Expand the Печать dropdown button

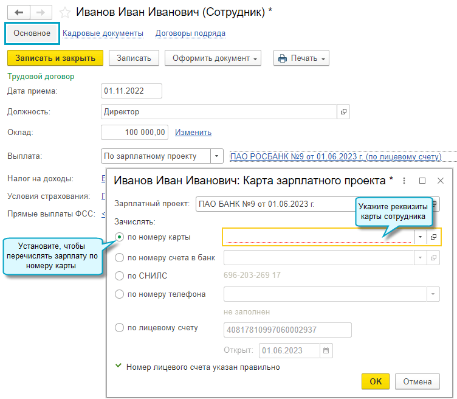301,58
